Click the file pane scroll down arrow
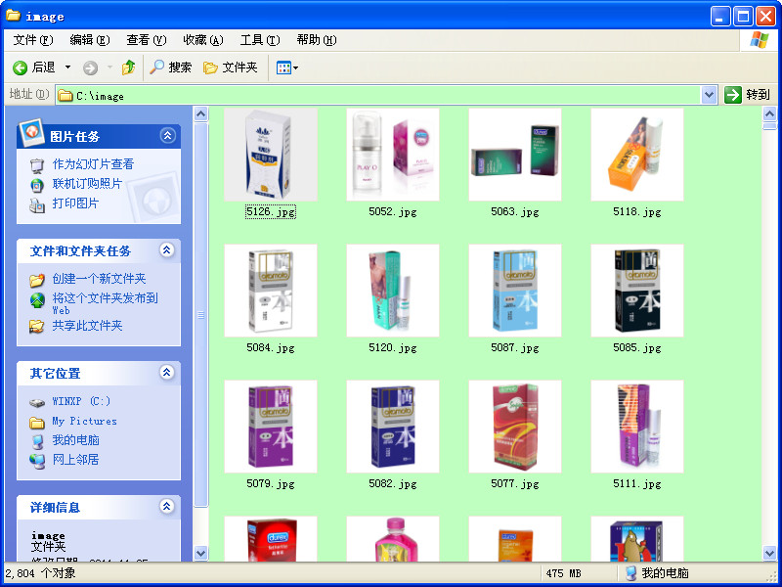 (769, 553)
